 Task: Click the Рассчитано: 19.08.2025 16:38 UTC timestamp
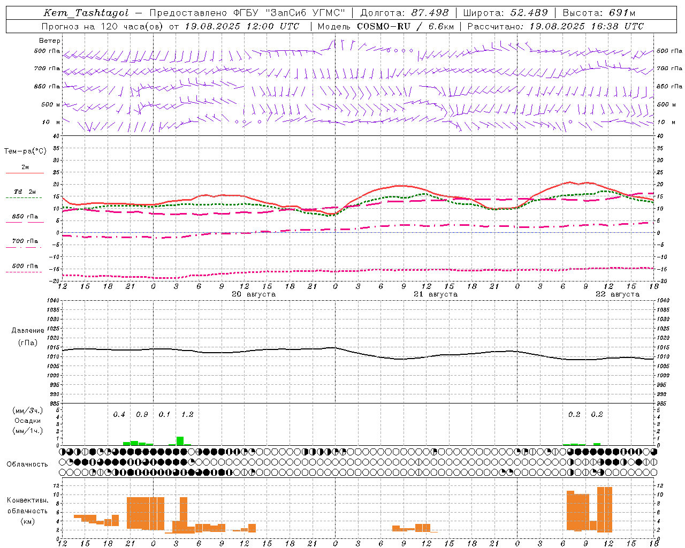point(555,26)
